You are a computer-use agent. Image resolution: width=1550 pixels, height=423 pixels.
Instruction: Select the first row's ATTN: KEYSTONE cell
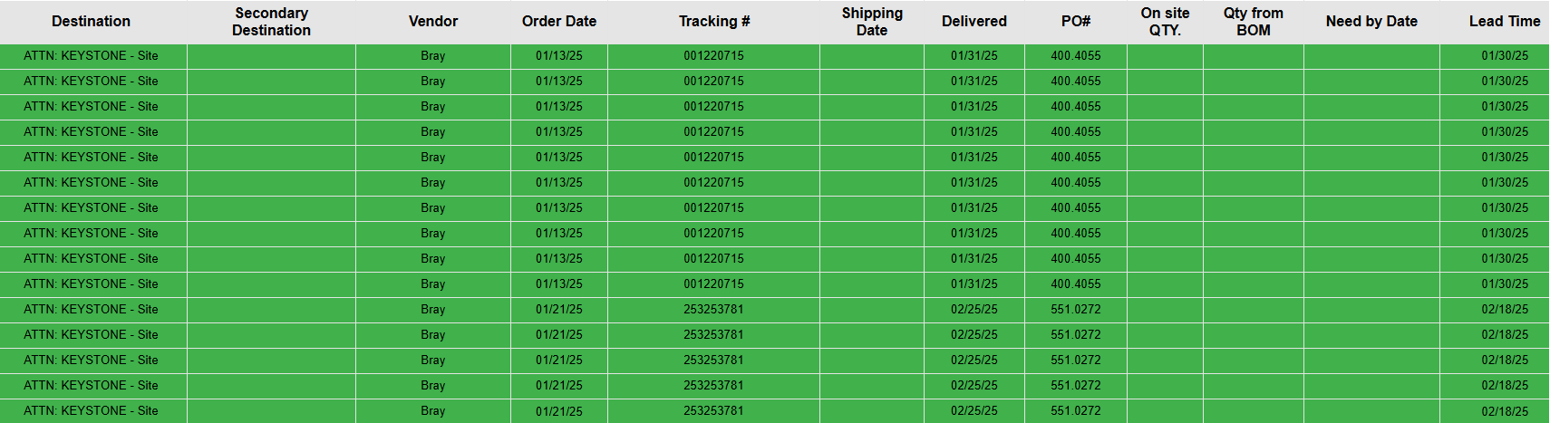pyautogui.click(x=91, y=56)
